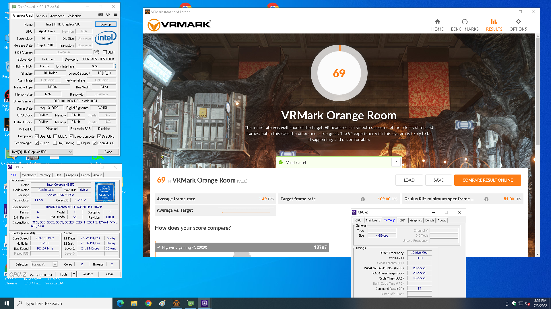The width and height of the screenshot is (551, 309).
Task: Click the Tools button in CPU-Z
Action: pyautogui.click(x=63, y=274)
